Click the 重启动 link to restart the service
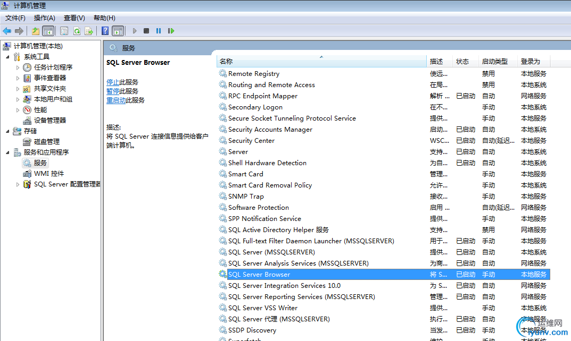 [x=116, y=100]
